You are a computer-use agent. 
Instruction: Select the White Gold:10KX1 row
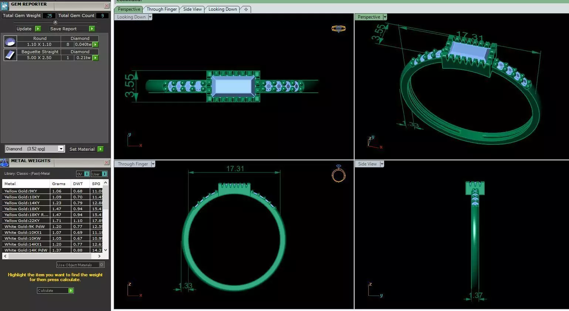tap(53, 232)
